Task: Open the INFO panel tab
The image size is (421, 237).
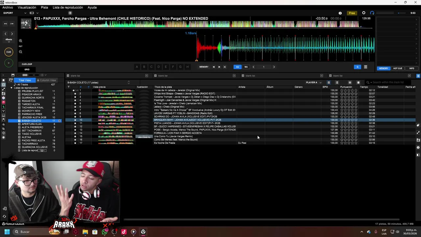Action: pos(412,68)
